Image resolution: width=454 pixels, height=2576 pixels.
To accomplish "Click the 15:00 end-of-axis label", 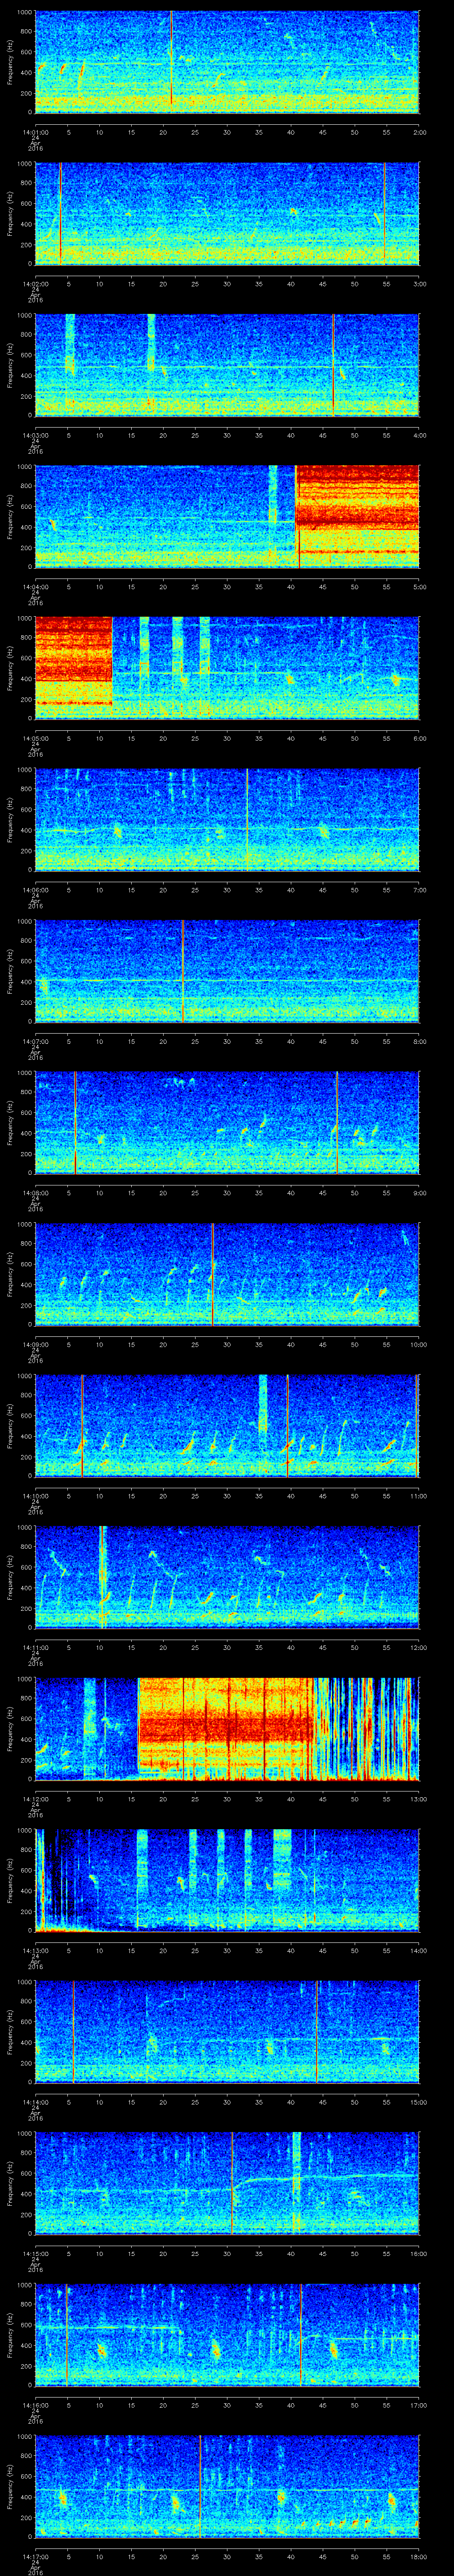I will (418, 2101).
